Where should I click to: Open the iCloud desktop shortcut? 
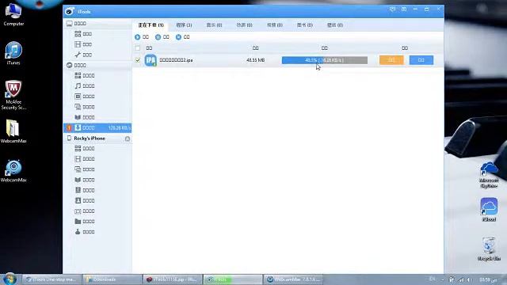click(x=489, y=210)
